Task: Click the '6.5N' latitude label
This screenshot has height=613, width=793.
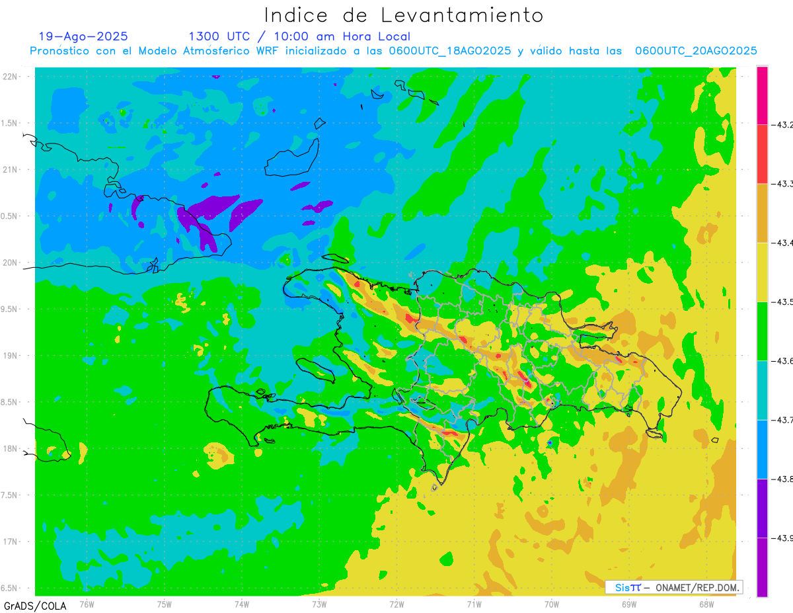Action: click(9, 589)
